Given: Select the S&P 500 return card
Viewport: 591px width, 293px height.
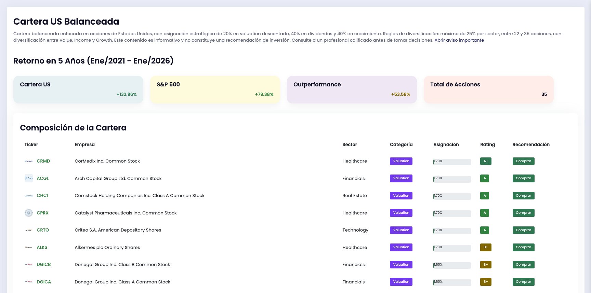Looking at the screenshot, I should 215,89.
